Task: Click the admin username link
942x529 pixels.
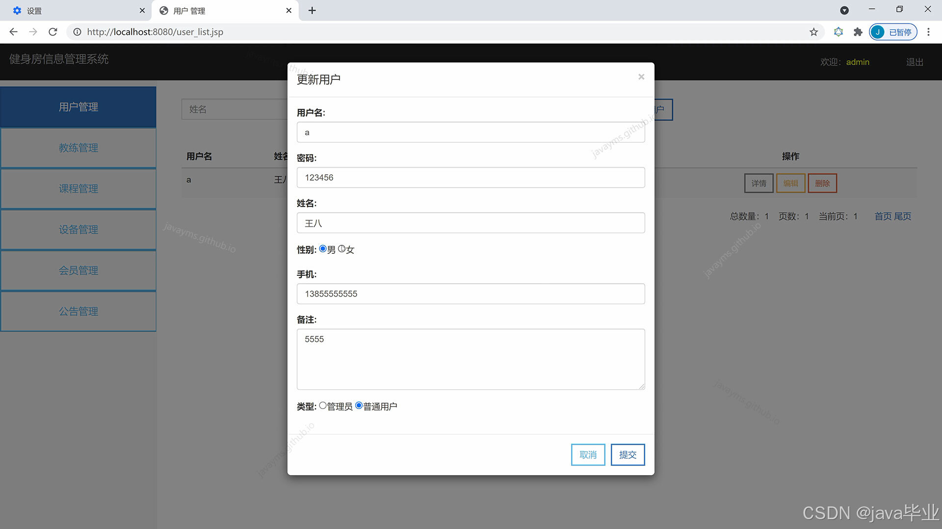Action: pos(858,62)
